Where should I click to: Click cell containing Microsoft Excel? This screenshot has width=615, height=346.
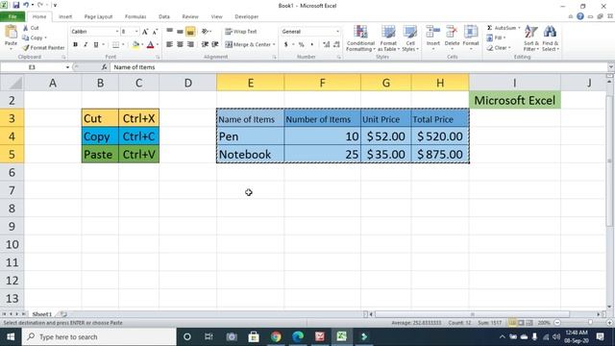(515, 100)
